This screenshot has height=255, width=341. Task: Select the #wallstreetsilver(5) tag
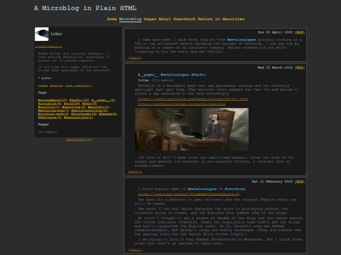90,111
